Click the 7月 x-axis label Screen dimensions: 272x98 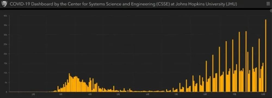[176, 94]
